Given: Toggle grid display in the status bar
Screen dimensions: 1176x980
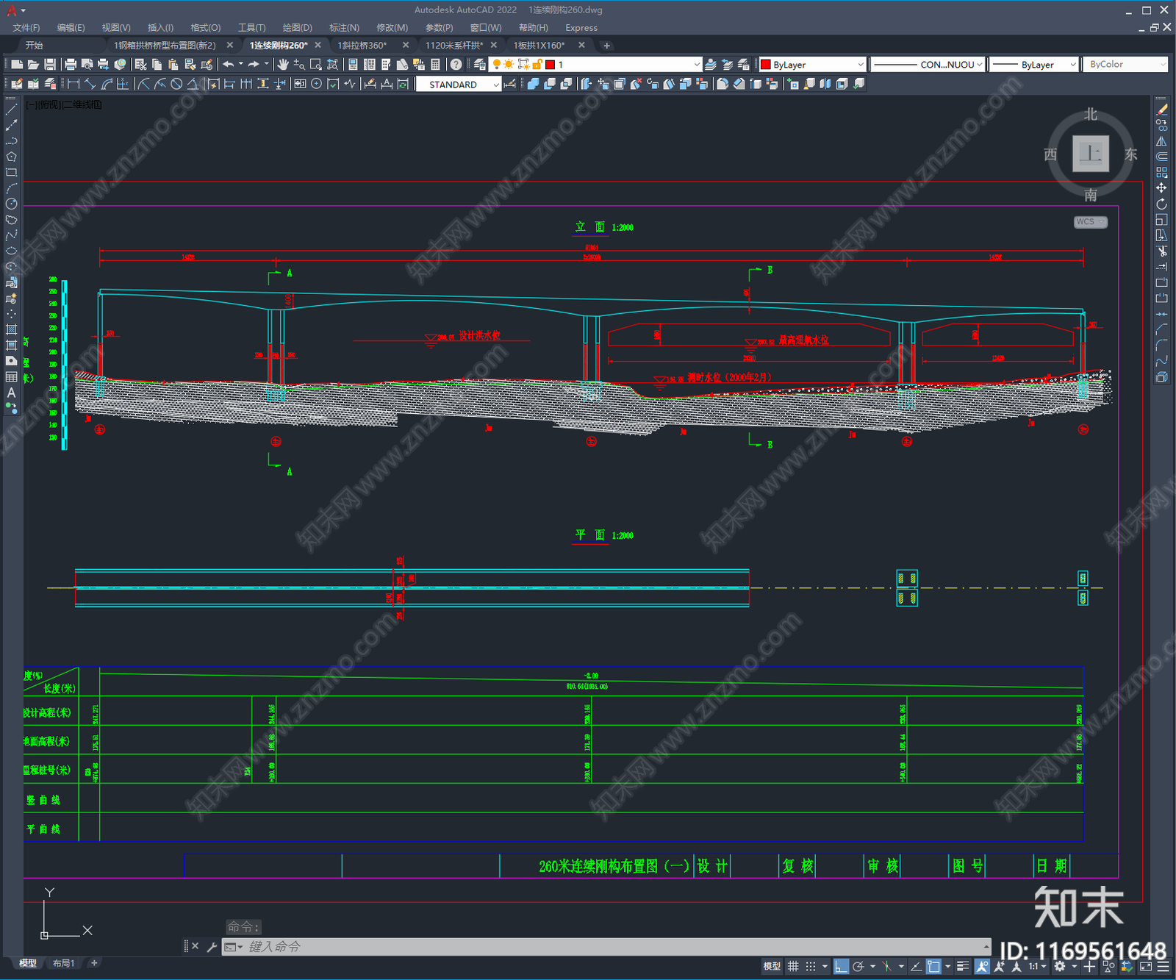Looking at the screenshot, I should click(793, 966).
